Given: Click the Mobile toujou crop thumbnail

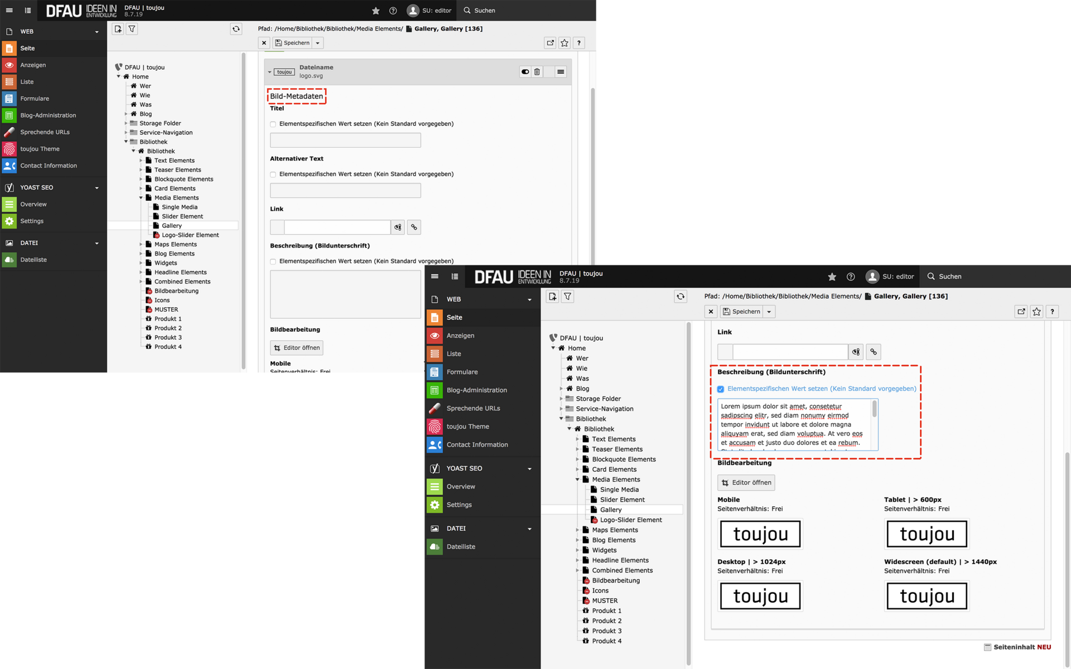Looking at the screenshot, I should (760, 534).
